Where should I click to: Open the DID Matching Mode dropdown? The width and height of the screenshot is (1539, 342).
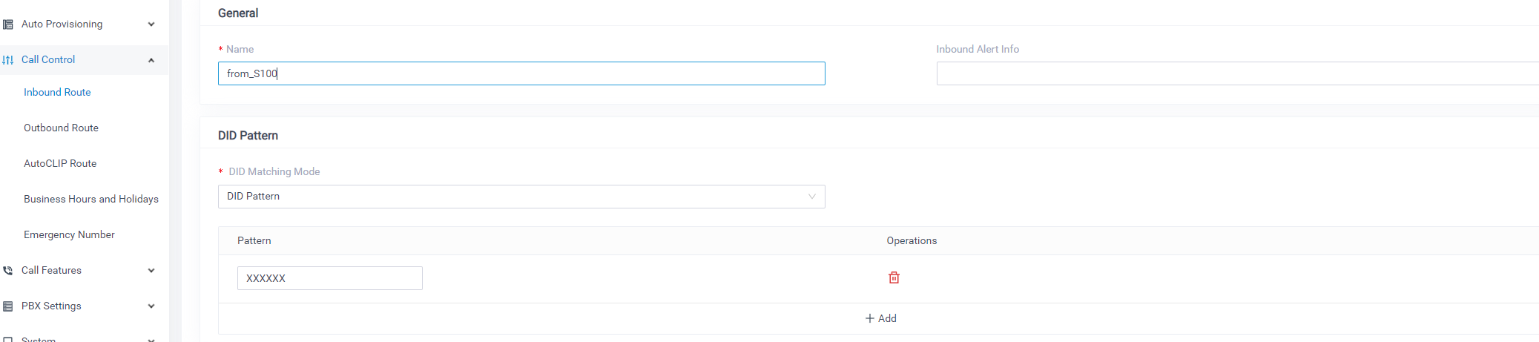point(521,197)
